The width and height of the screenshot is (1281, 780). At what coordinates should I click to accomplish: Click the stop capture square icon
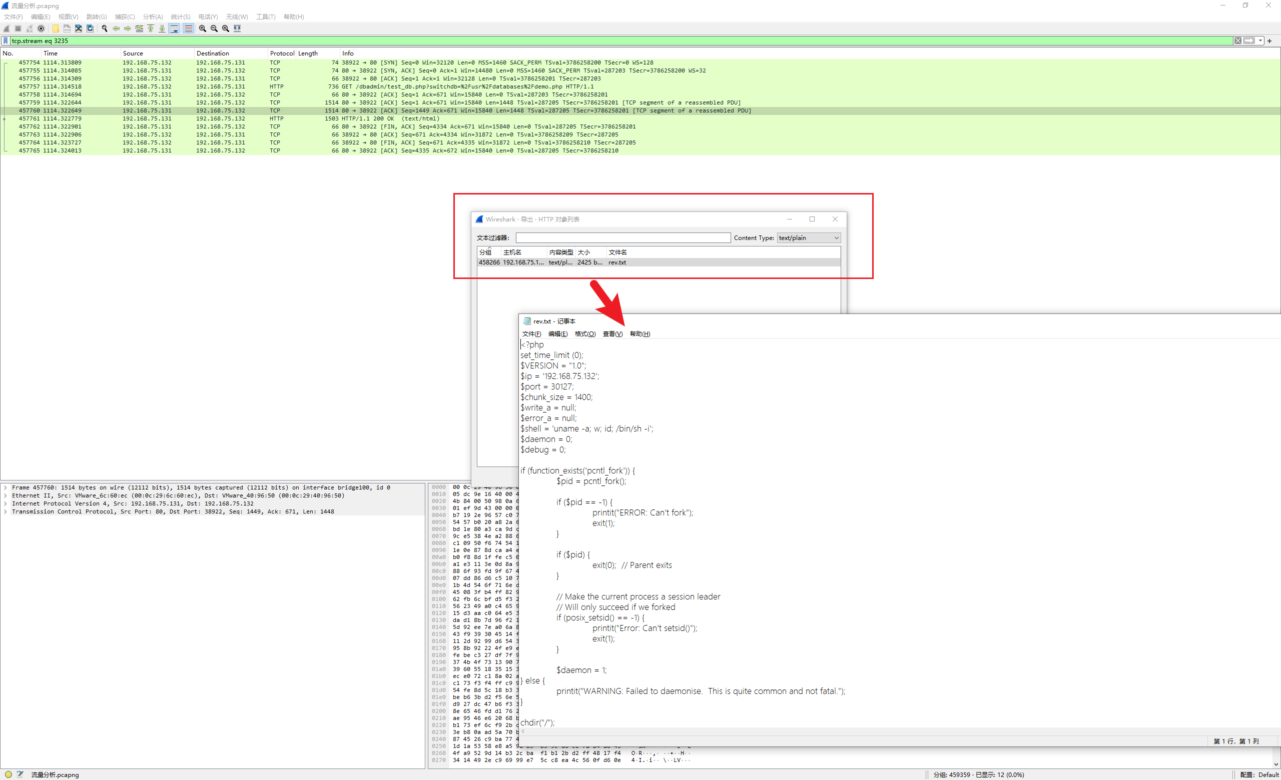pyautogui.click(x=18, y=28)
